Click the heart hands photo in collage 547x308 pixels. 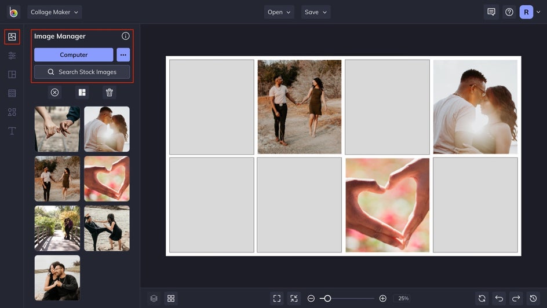(x=387, y=205)
